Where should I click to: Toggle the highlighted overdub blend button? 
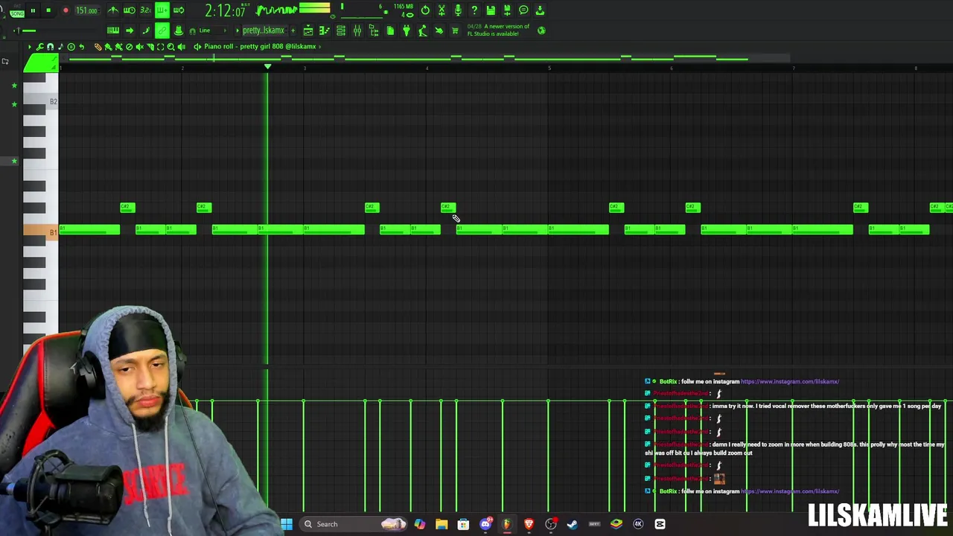(162, 10)
